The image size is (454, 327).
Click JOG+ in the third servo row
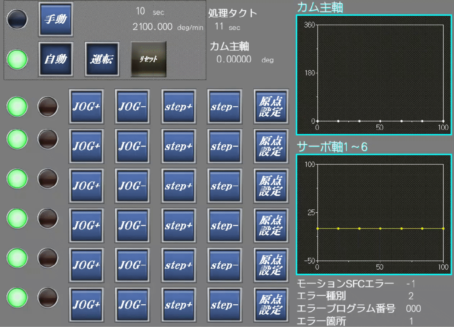(x=86, y=186)
